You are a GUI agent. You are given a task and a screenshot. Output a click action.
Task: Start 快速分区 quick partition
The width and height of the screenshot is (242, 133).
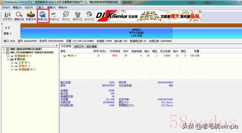coord(43,16)
